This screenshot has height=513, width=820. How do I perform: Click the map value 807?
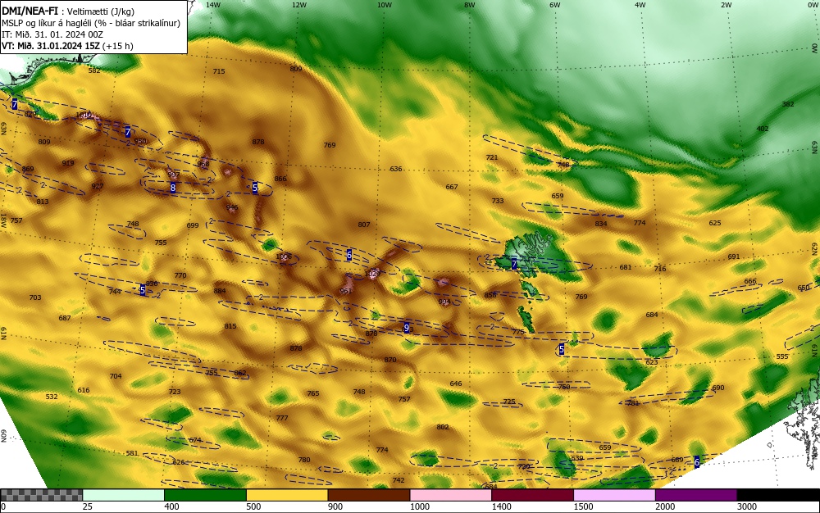pos(364,225)
